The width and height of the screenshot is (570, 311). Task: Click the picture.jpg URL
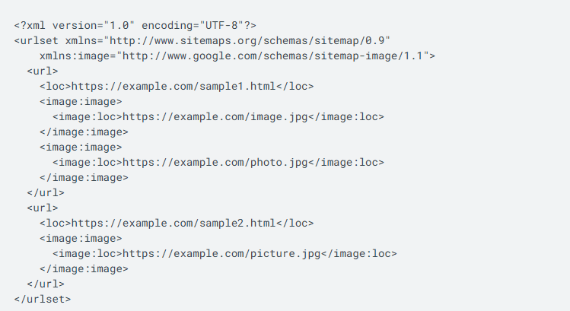coord(222,253)
